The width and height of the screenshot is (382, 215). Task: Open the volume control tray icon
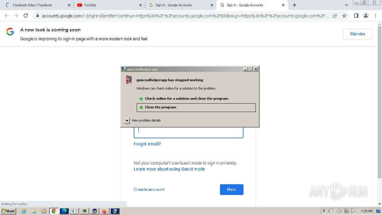(339, 211)
